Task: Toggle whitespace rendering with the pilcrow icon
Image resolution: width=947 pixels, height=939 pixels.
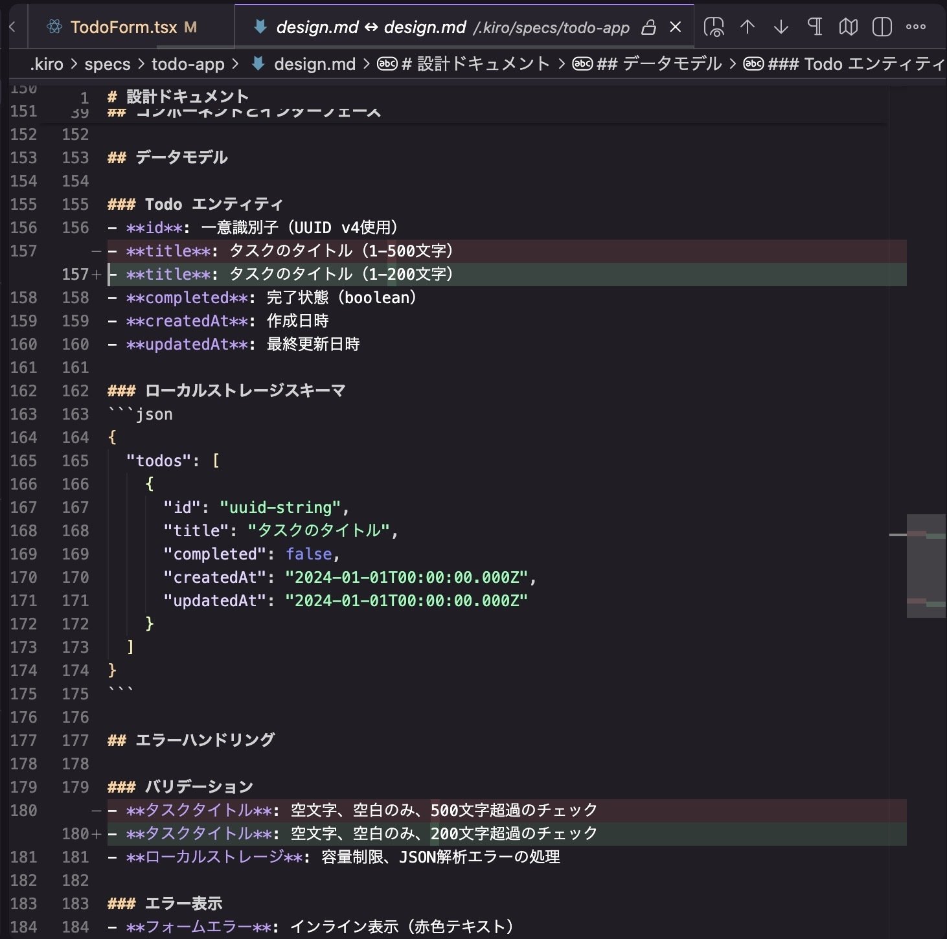Action: (x=815, y=27)
